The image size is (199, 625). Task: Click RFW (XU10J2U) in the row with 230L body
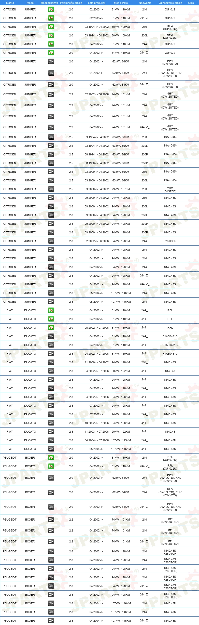click(x=170, y=36)
